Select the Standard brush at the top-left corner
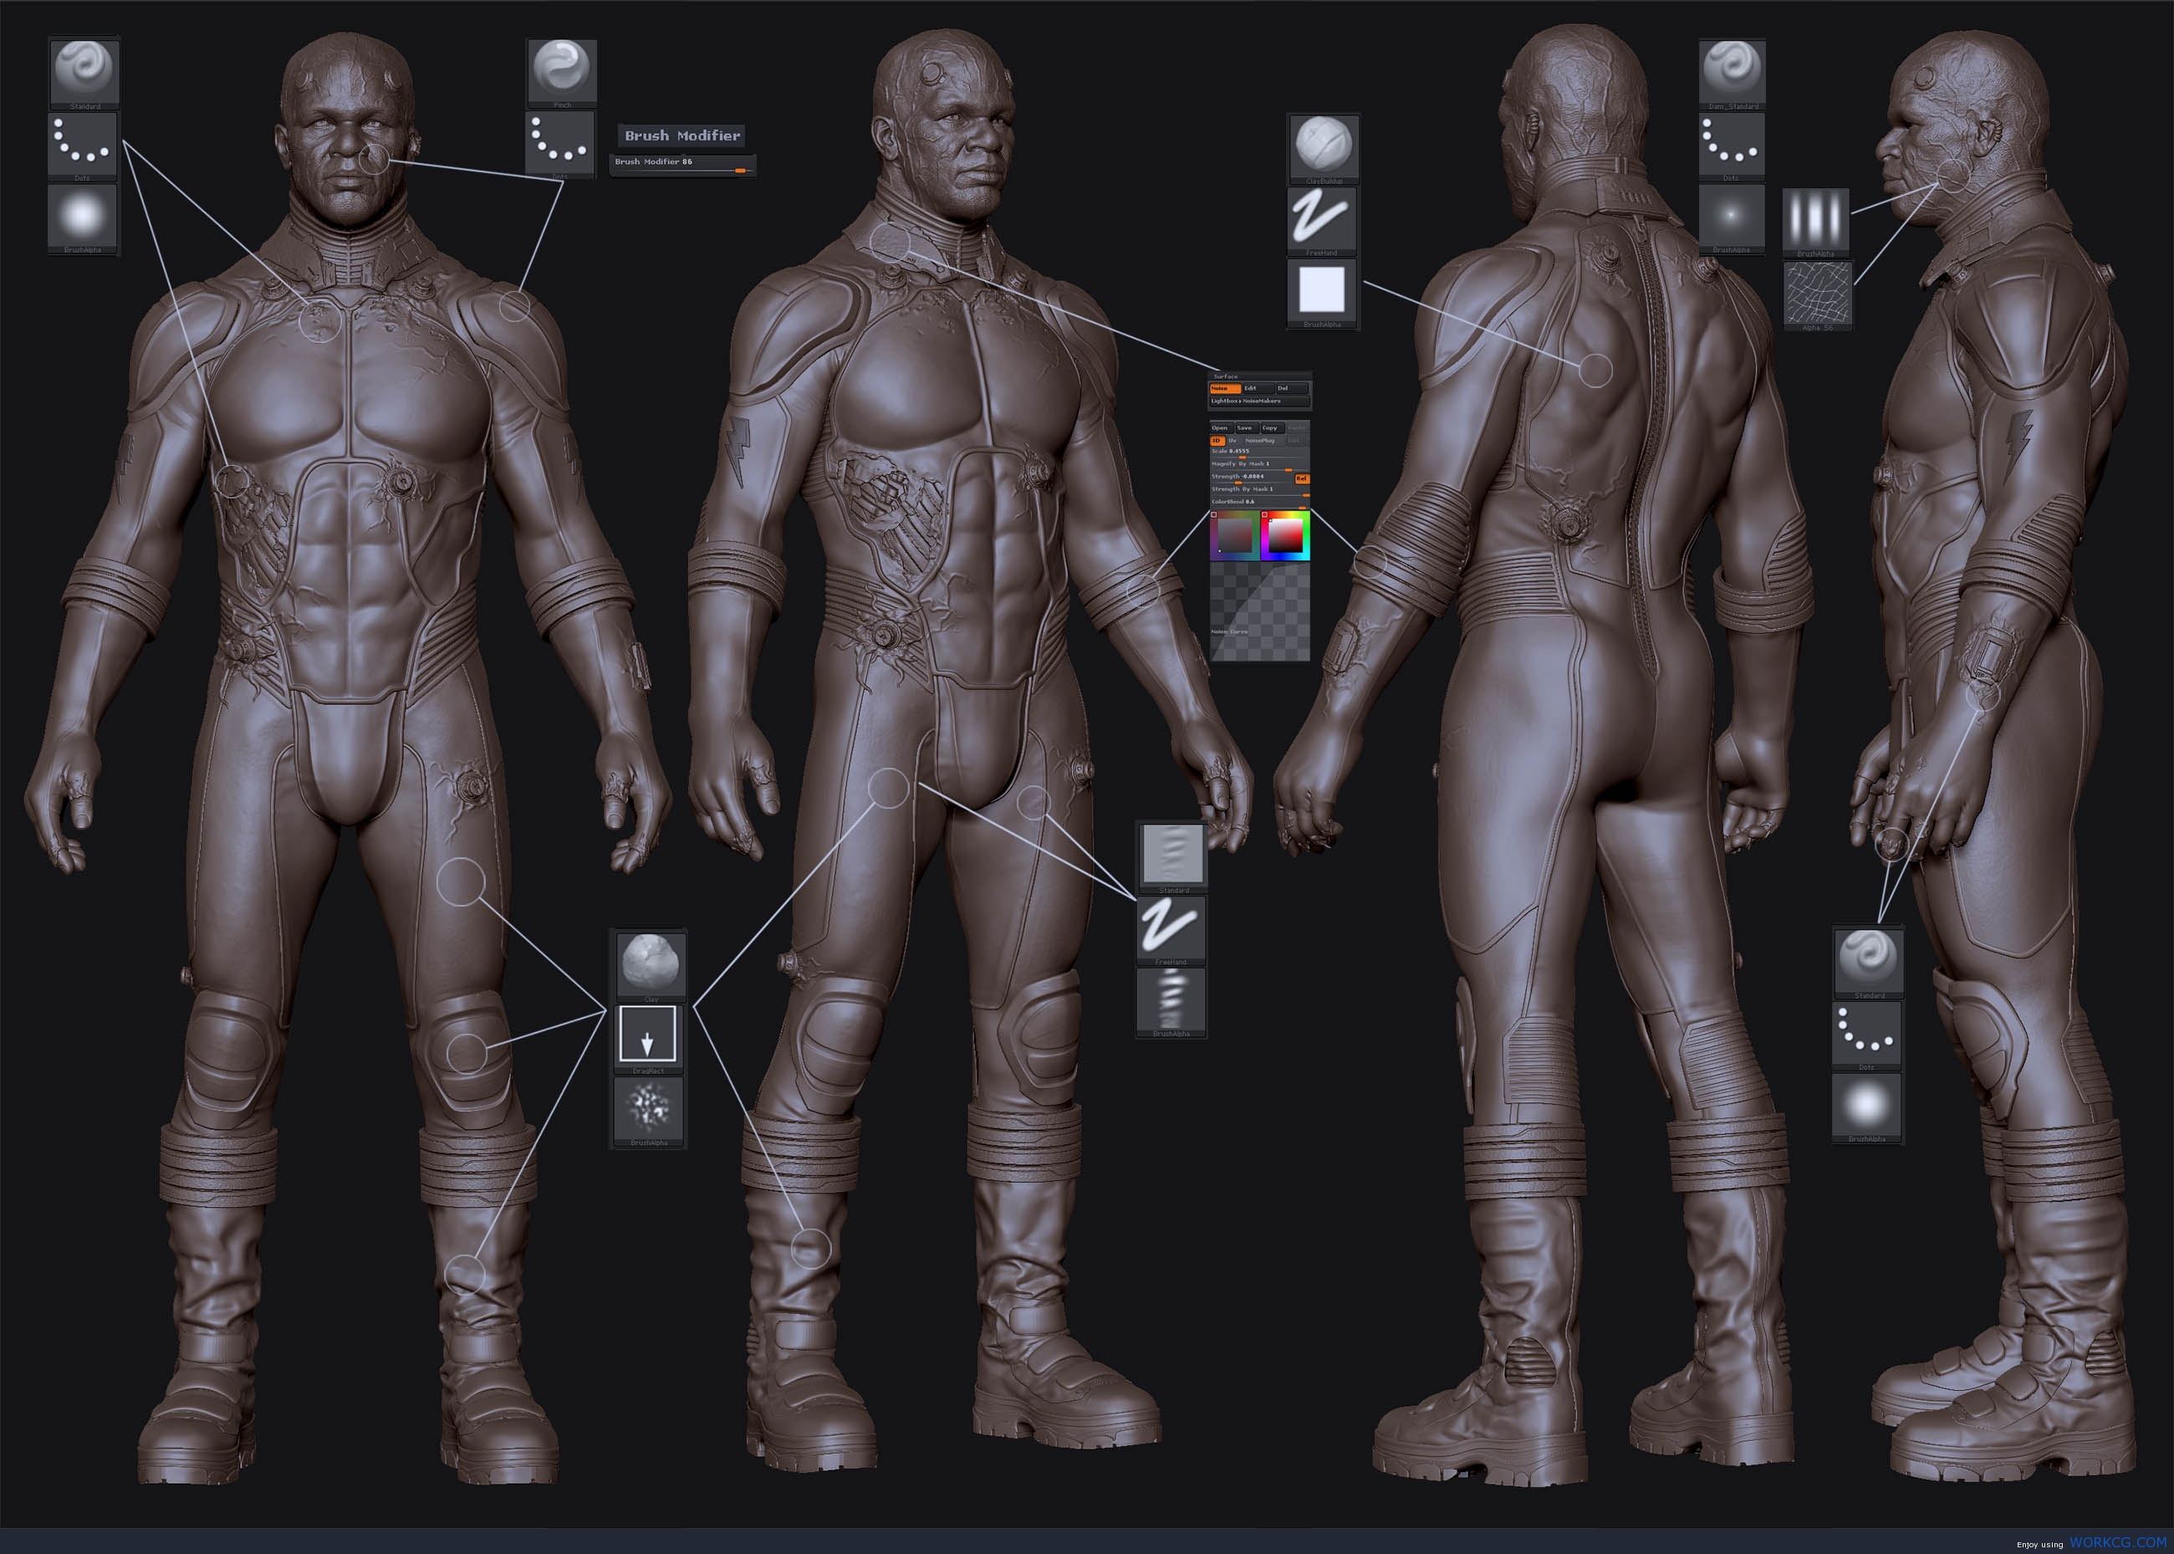 tap(84, 74)
